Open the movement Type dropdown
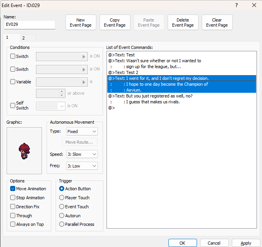This screenshot has width=262, height=247. [x=81, y=132]
